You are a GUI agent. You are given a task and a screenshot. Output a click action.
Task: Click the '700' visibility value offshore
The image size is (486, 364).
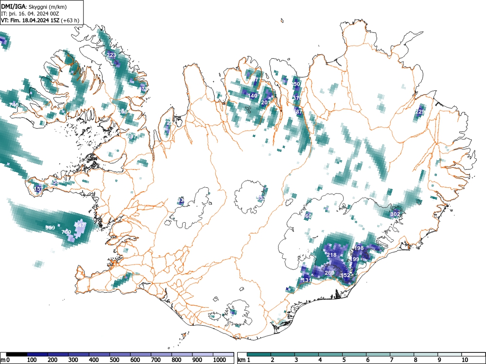[66, 232]
